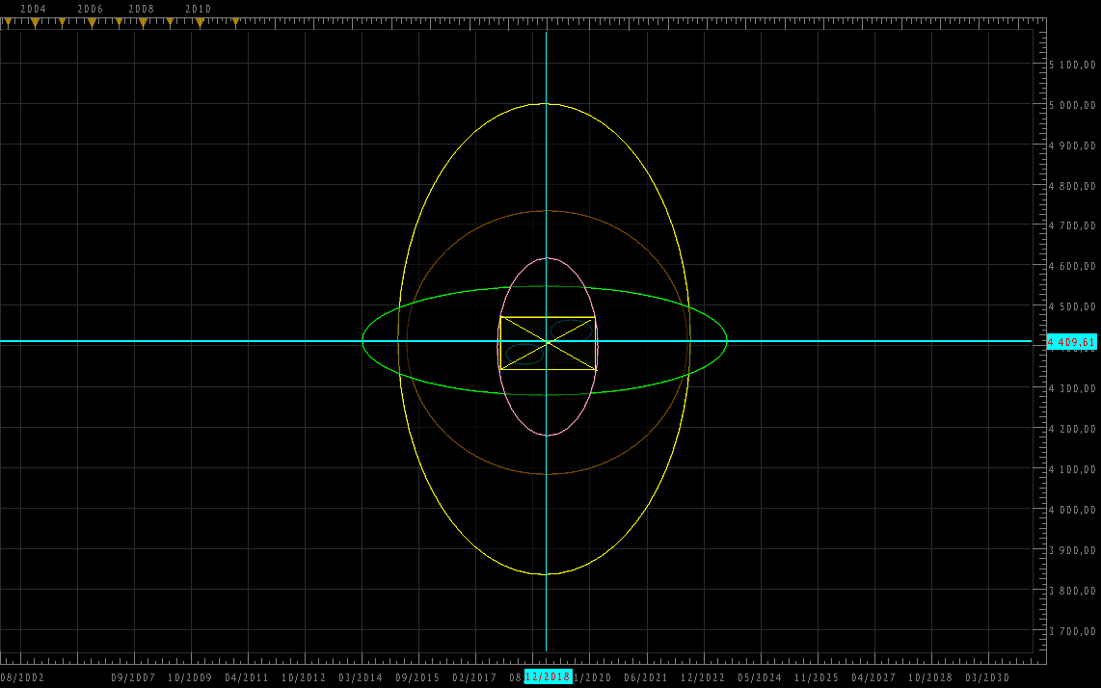Click the 4 200,00 price axis label
Image resolution: width=1101 pixels, height=688 pixels.
point(1072,429)
